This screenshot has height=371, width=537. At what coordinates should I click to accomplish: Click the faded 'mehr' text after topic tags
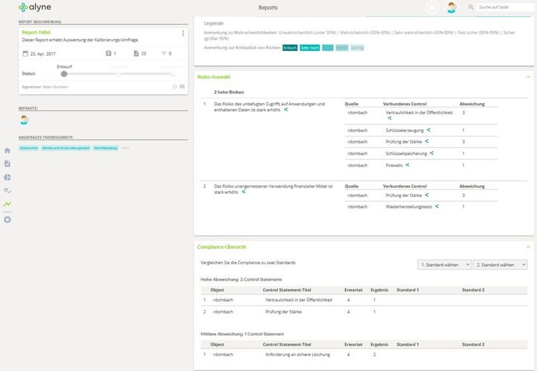coord(125,148)
